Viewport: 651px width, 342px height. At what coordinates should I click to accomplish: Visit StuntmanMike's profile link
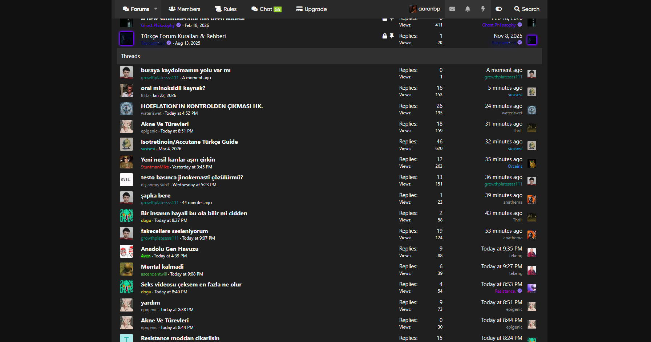tap(155, 167)
